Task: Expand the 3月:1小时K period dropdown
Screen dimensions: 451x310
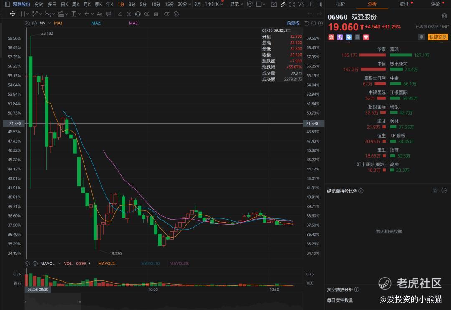Action: pyautogui.click(x=222, y=4)
